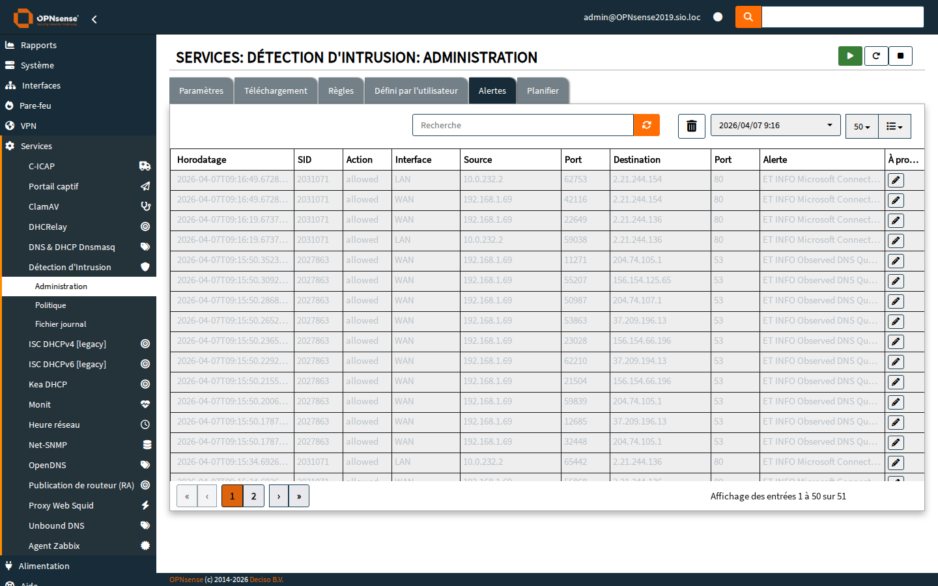
Task: Expand the VPN menu section
Action: tap(78, 126)
